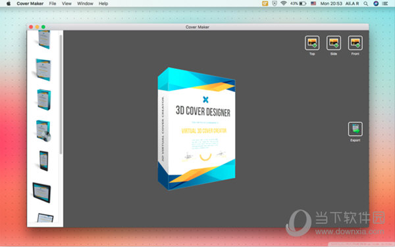
Task: Open the Help menu
Action: pos(103,3)
